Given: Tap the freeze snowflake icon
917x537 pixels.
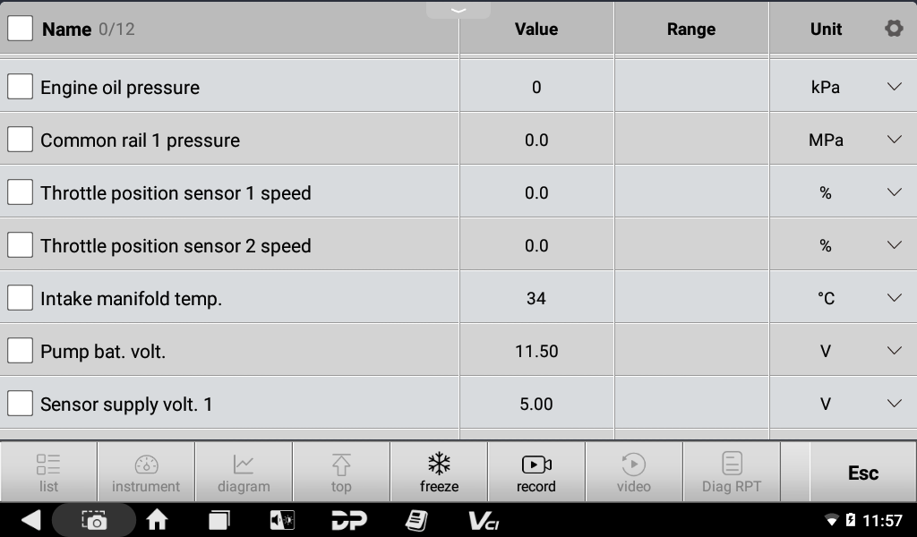Looking at the screenshot, I should tap(439, 465).
